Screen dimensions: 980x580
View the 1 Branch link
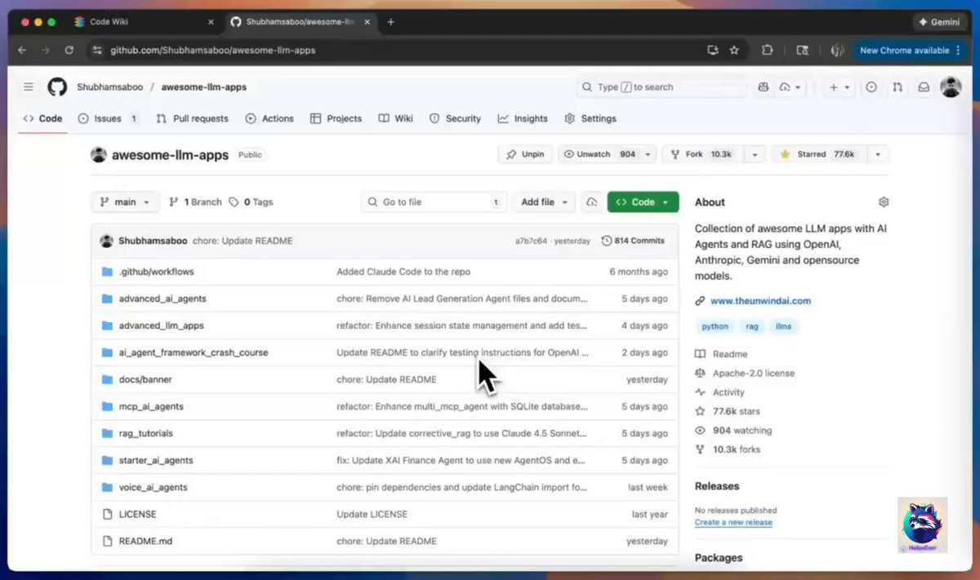[x=194, y=201]
